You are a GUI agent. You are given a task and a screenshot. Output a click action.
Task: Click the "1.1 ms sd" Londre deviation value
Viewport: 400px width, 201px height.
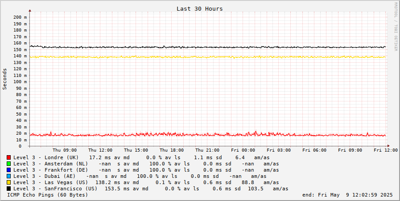(208, 157)
